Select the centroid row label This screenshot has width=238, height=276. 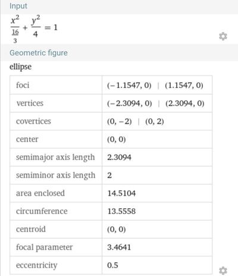click(31, 230)
